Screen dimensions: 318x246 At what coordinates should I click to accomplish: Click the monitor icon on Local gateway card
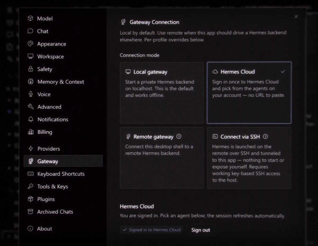[128, 72]
